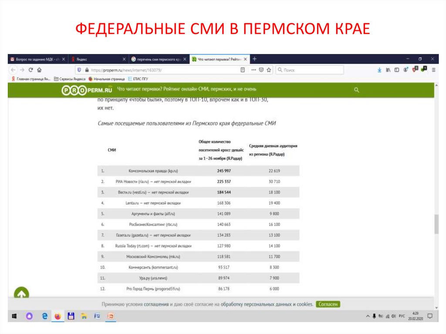Open the Windows Start menu

pos(14,316)
